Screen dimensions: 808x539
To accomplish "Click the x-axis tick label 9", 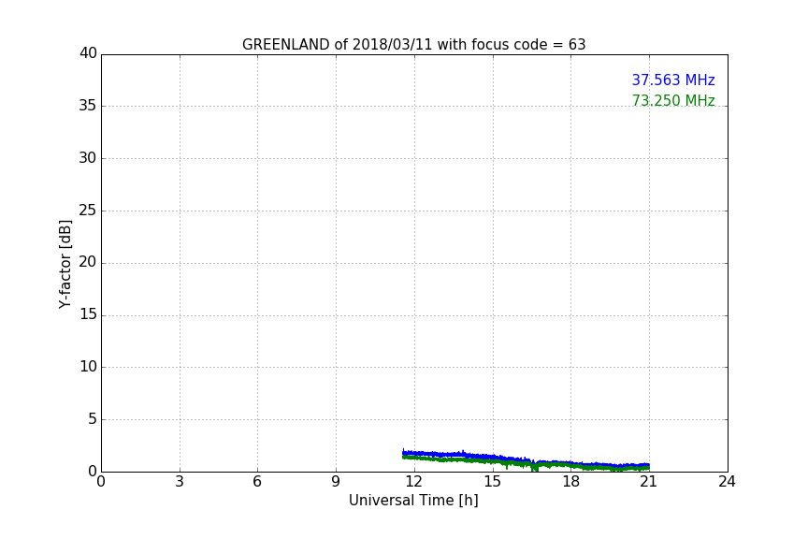I will [336, 482].
